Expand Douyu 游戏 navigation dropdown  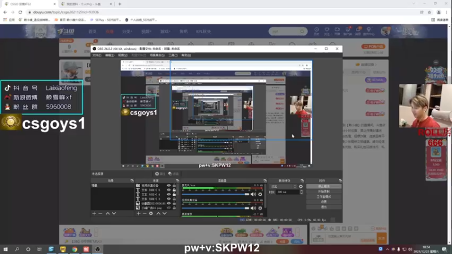[165, 32]
